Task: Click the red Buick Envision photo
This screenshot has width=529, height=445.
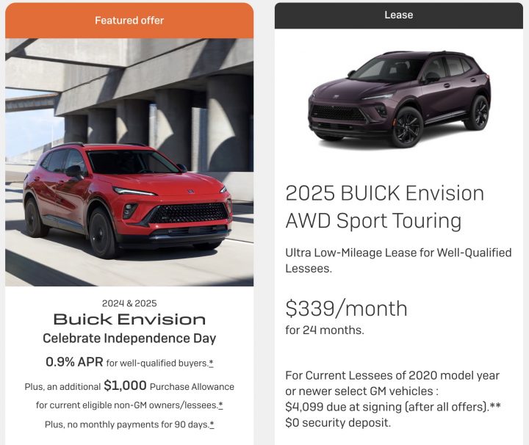Action: (129, 162)
